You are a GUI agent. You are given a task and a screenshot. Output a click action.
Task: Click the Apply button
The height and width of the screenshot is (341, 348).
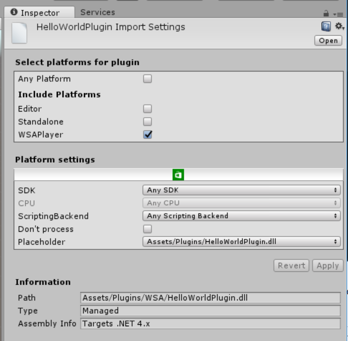click(x=328, y=265)
